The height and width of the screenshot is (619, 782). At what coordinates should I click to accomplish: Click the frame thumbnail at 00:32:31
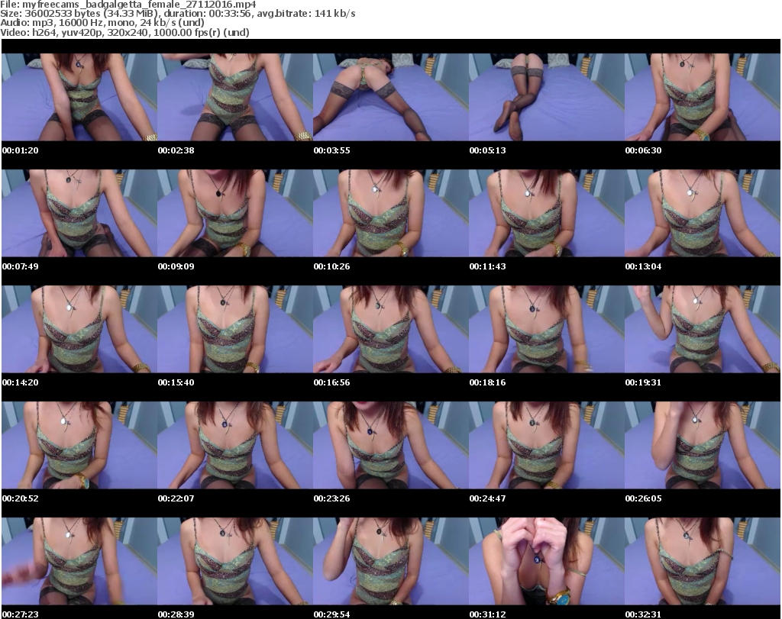point(703,561)
